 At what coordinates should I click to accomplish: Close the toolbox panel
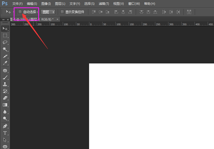coord(8,20)
